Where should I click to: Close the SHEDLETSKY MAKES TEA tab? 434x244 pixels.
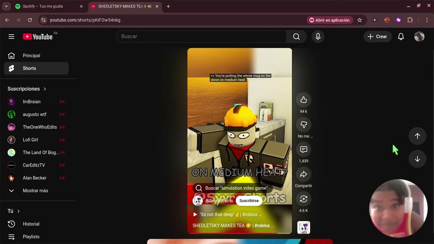[157, 6]
